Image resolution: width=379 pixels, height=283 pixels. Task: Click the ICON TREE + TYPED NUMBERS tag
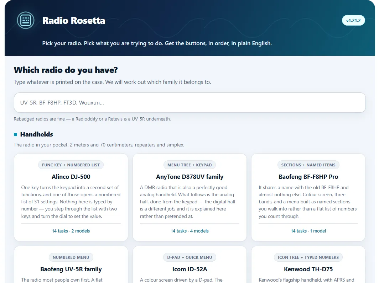point(308,257)
